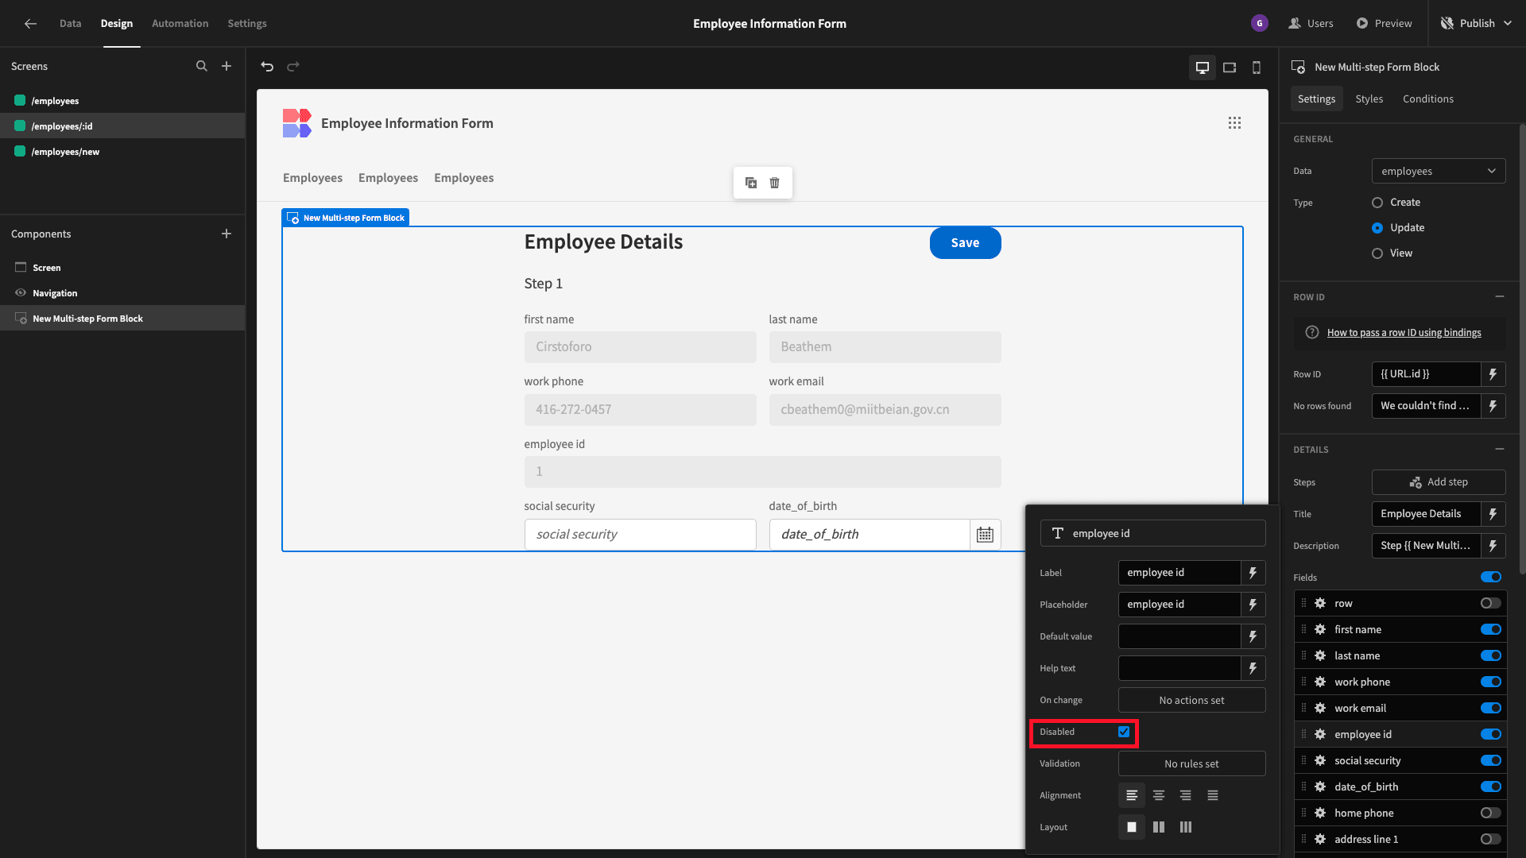Screen dimensions: 1526x858
Task: Enable the home phone field toggle
Action: 1491,814
